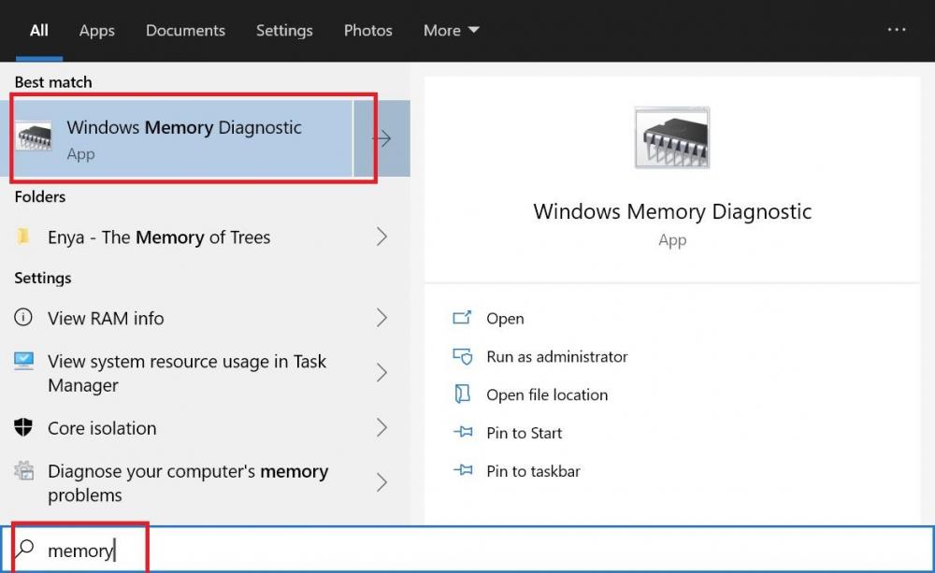Choose Pin to taskbar
The width and height of the screenshot is (935, 573).
point(533,471)
